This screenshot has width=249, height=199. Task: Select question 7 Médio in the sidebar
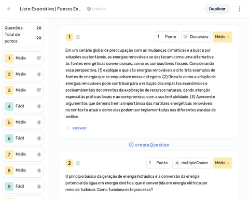coord(23,154)
